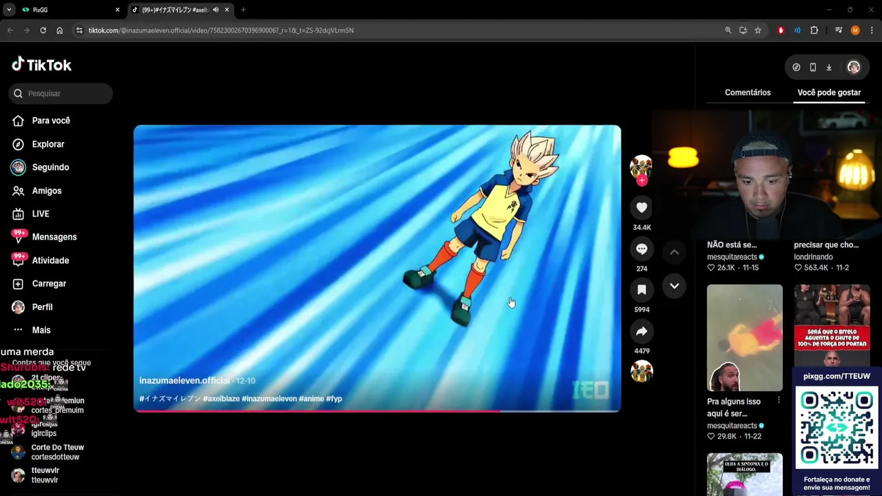Open the Extensions puzzle icon
The image size is (882, 496).
[814, 30]
